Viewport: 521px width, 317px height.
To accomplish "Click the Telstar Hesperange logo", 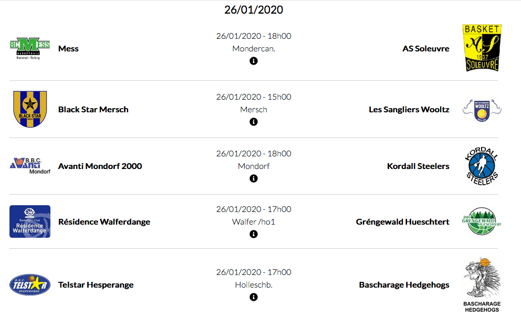I will tap(29, 285).
